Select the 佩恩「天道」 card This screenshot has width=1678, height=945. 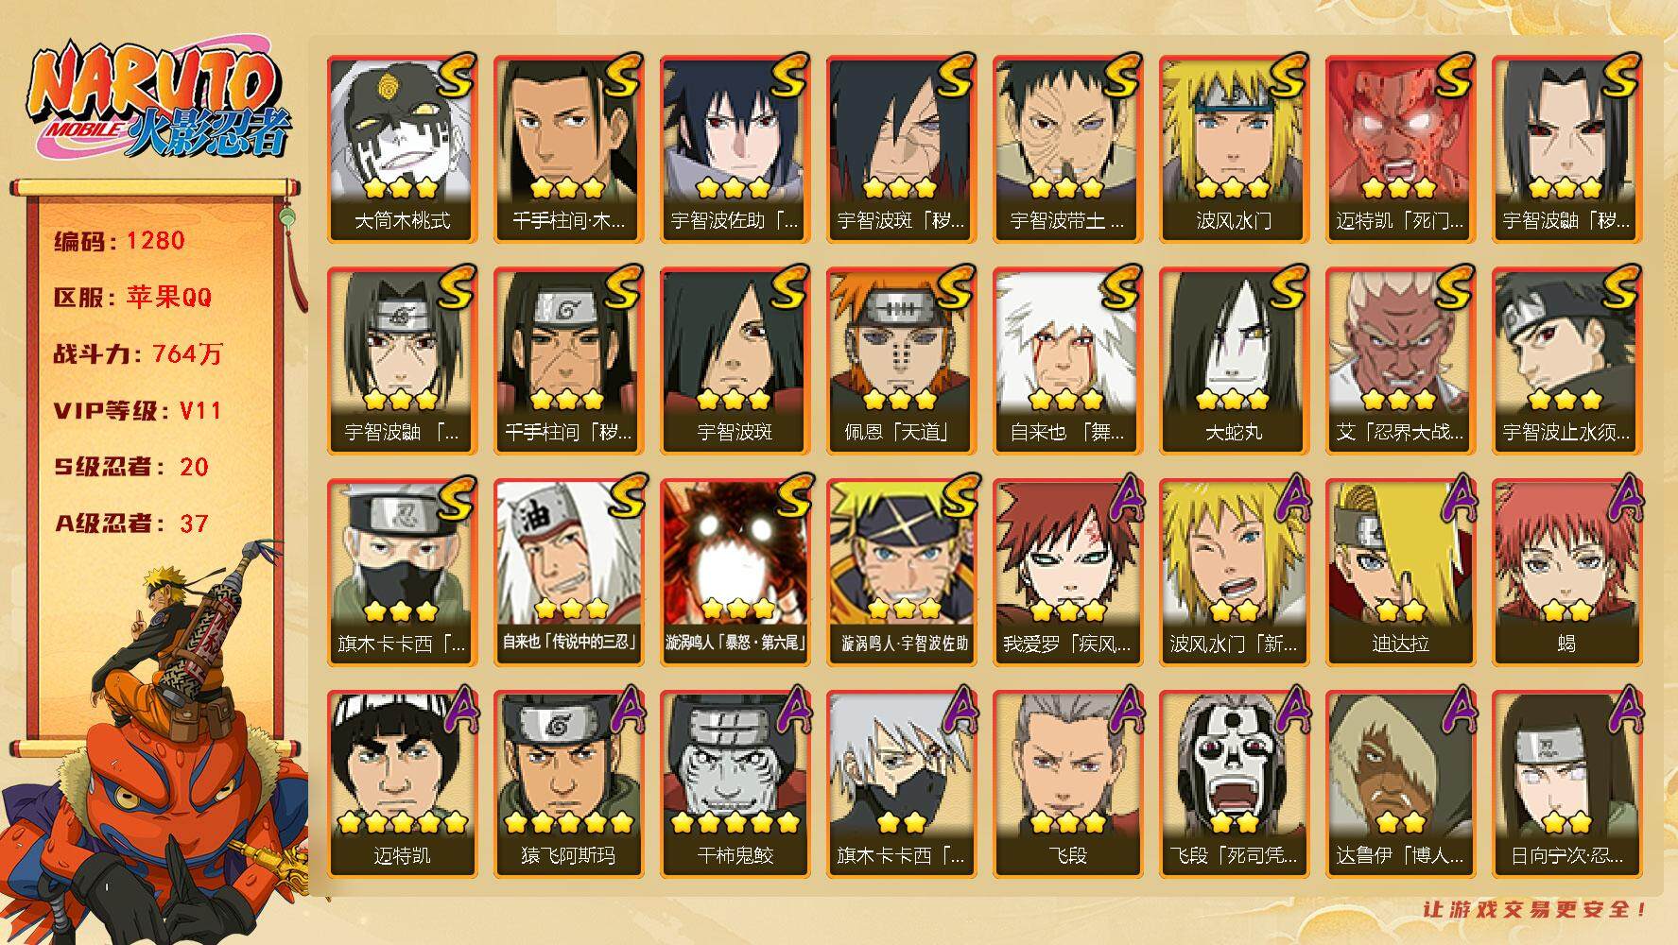click(x=901, y=361)
